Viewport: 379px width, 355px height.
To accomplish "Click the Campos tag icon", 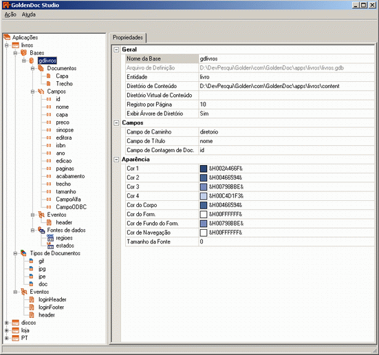I will click(41, 92).
